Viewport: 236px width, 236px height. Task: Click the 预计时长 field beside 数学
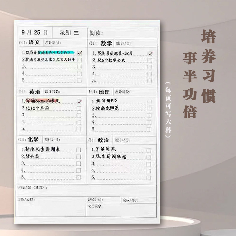135,43
